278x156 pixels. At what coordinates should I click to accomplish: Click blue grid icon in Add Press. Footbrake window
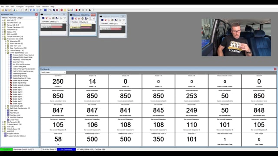103,20
